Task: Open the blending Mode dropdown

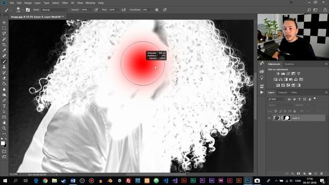Action: point(55,10)
